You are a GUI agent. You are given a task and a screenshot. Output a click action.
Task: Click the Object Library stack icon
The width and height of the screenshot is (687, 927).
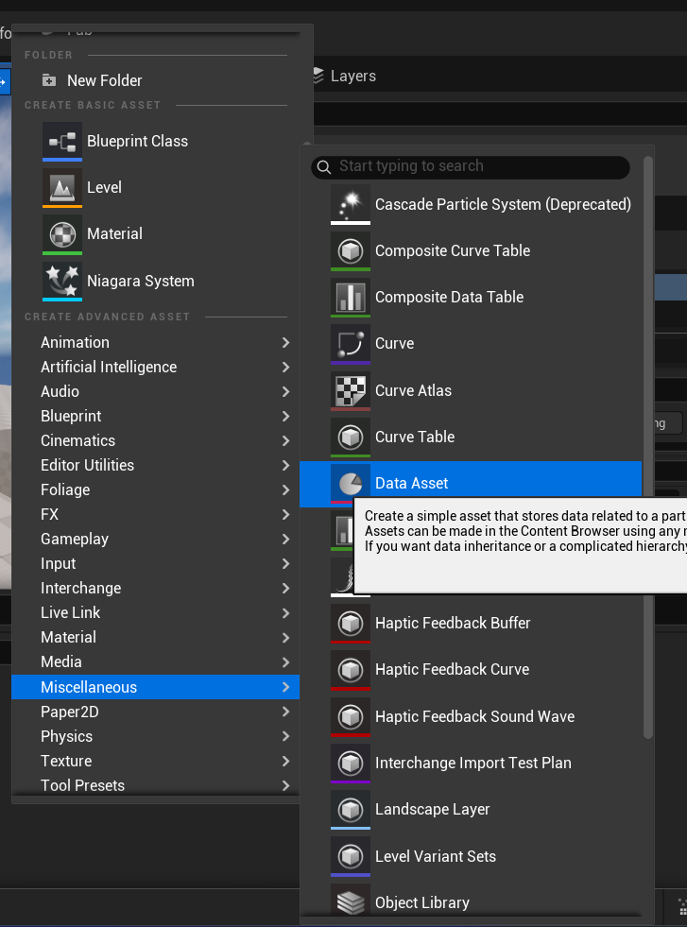(x=351, y=901)
